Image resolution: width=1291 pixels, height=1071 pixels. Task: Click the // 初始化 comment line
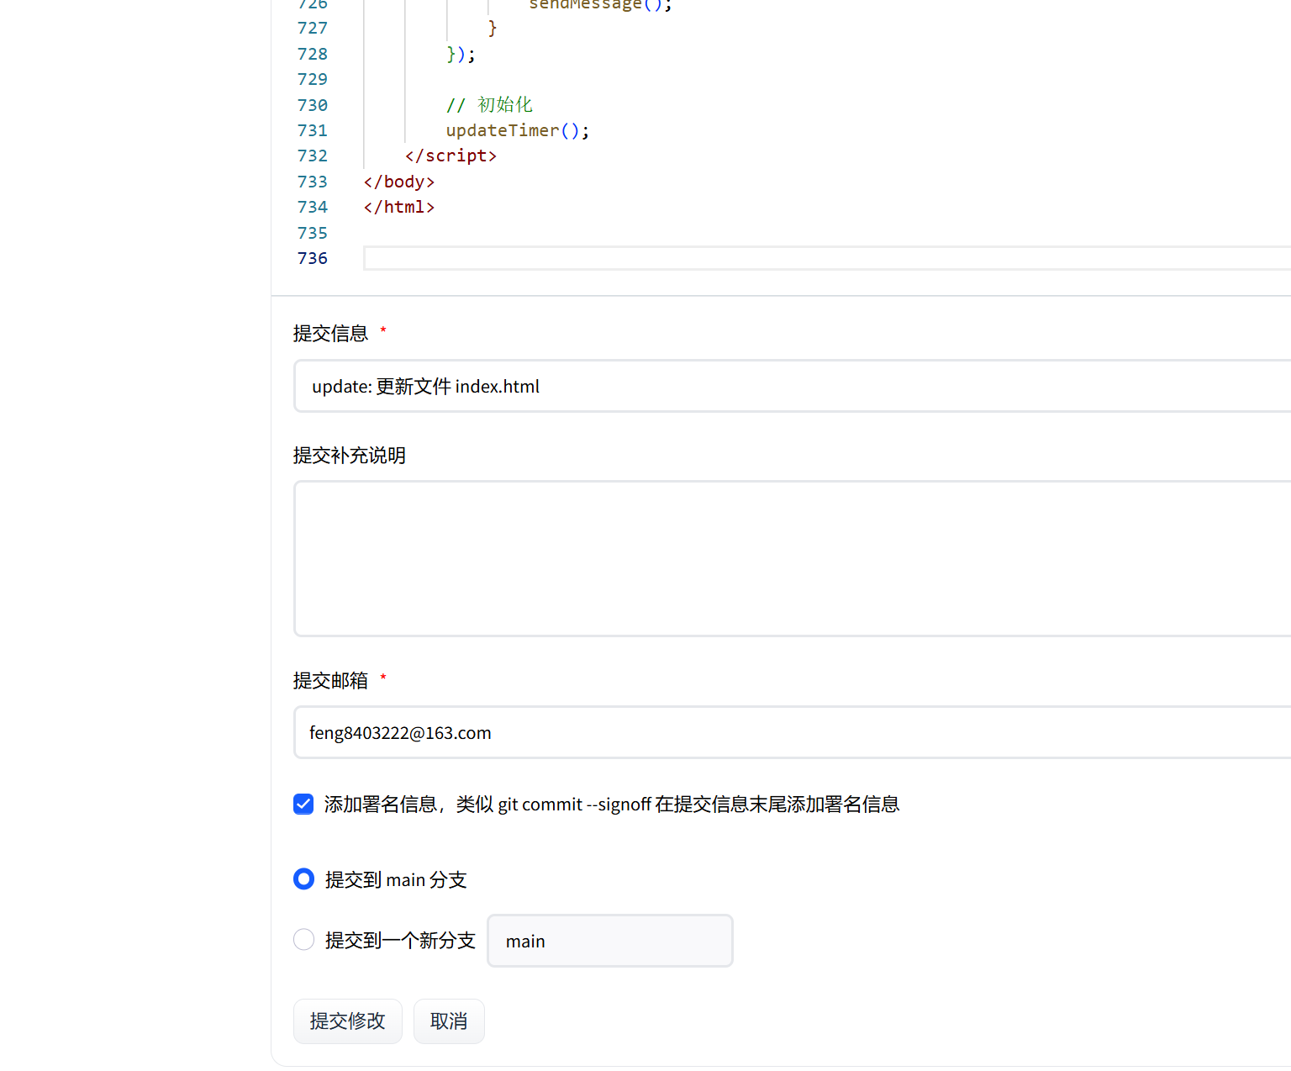pyautogui.click(x=489, y=105)
